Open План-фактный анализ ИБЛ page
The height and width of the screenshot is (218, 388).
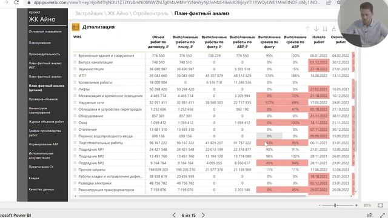45,65
